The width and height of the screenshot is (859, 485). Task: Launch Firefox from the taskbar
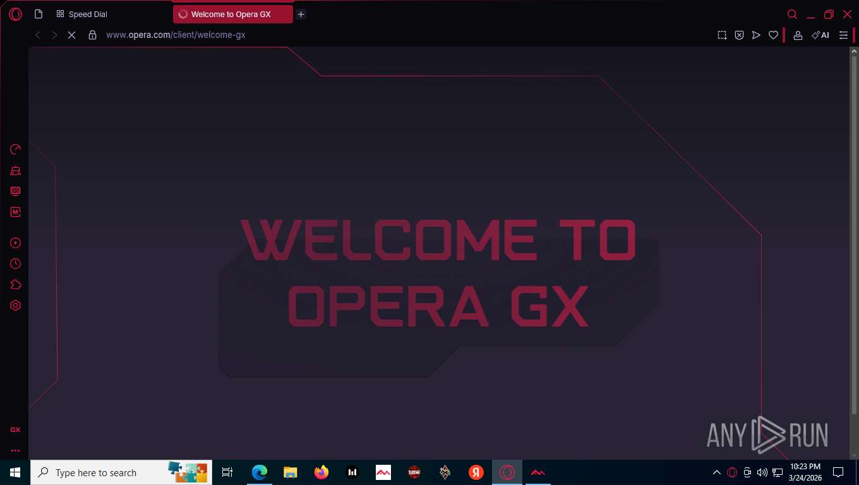[321, 472]
